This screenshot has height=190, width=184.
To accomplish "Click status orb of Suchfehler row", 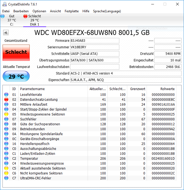I will 6,119.
